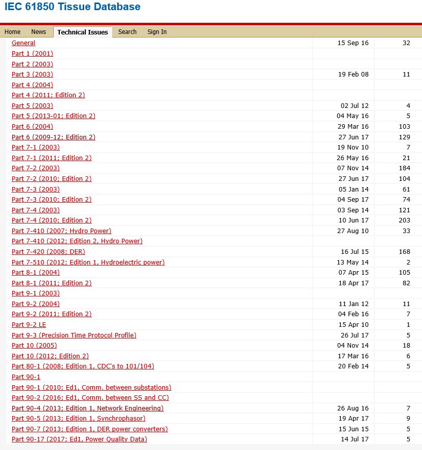Open the News tab
Screen dimensions: 422x450
point(38,32)
